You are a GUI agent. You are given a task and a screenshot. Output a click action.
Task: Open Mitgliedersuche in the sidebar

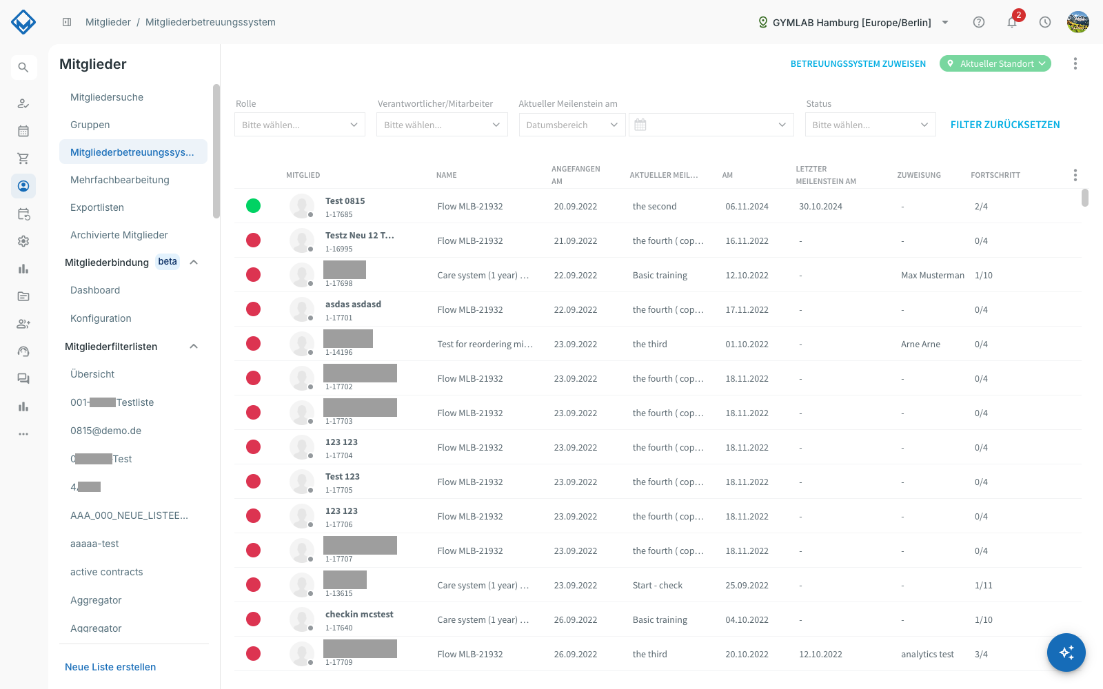(107, 97)
